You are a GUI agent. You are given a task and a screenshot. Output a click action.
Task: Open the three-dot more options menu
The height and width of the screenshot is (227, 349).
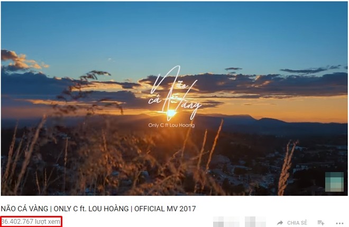[339, 223]
